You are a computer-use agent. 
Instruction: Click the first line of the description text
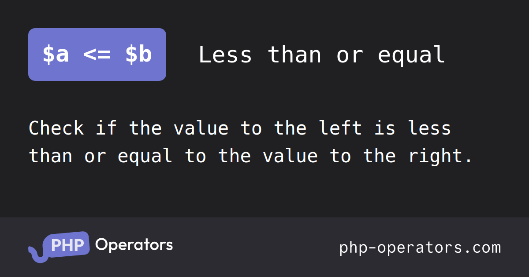pos(240,128)
